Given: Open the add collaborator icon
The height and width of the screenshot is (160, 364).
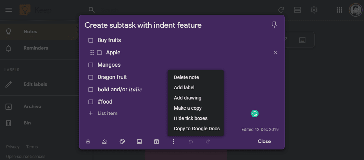Looking at the screenshot, I should (x=105, y=142).
